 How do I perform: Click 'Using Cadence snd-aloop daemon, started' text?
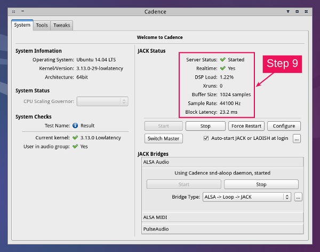(x=222, y=173)
